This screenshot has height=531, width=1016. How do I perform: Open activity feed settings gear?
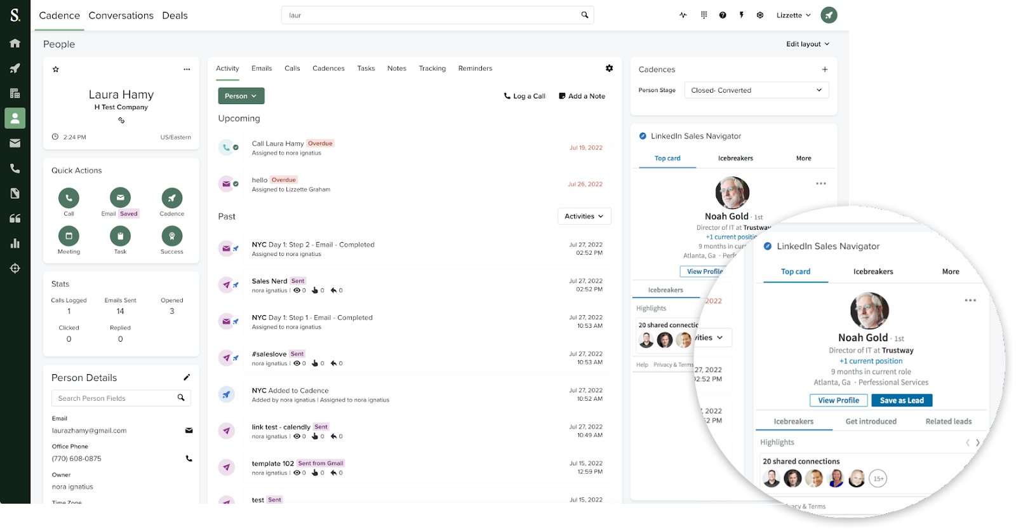click(x=609, y=69)
